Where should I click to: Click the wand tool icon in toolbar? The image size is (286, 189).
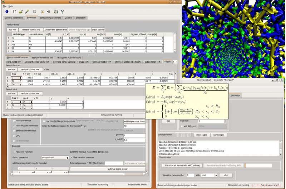coord(27,11)
